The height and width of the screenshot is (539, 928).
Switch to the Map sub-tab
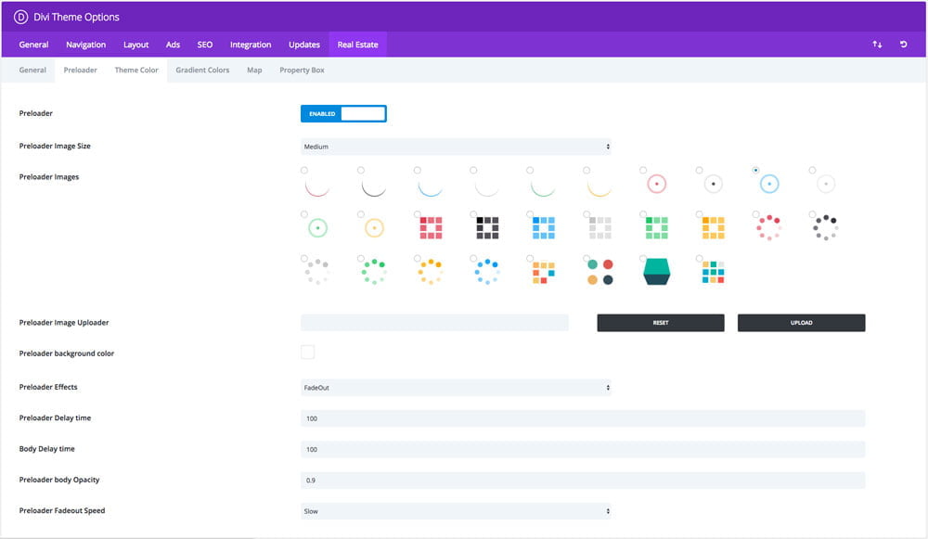[x=254, y=70]
